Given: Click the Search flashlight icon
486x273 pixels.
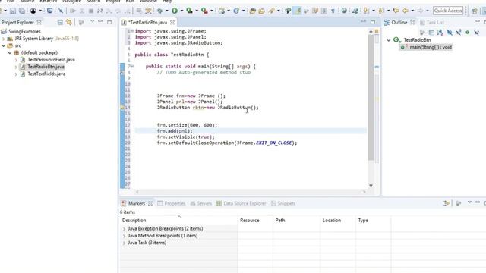Looking at the screenshot, I should pos(272,11).
